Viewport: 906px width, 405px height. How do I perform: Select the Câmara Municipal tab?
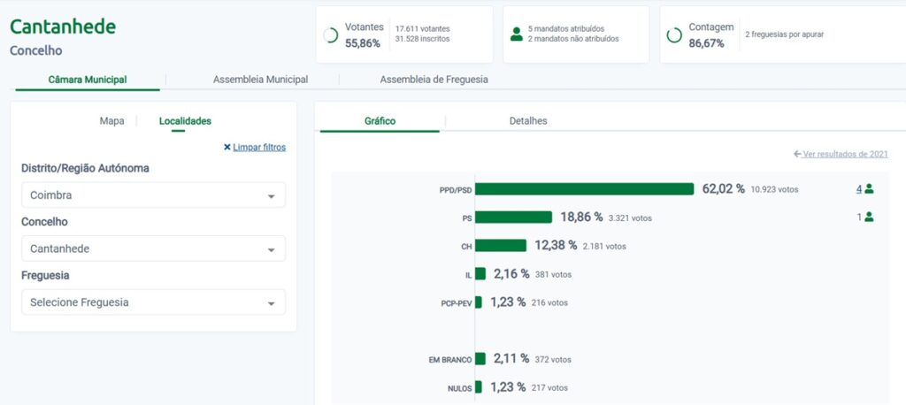(x=87, y=80)
